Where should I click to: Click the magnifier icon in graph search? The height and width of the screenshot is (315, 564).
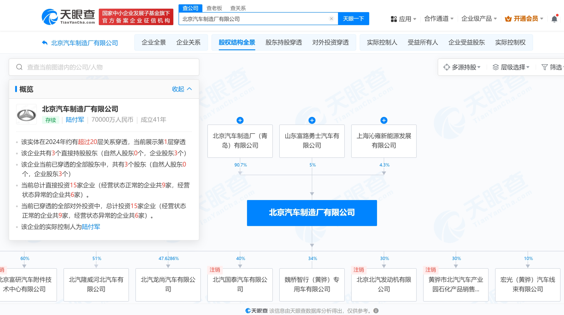click(x=19, y=67)
